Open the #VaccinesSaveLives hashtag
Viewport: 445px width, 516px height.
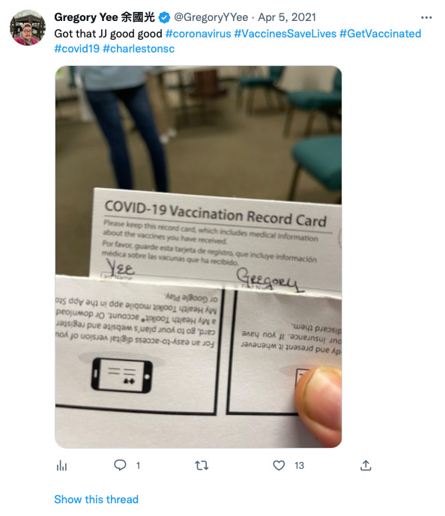point(285,34)
